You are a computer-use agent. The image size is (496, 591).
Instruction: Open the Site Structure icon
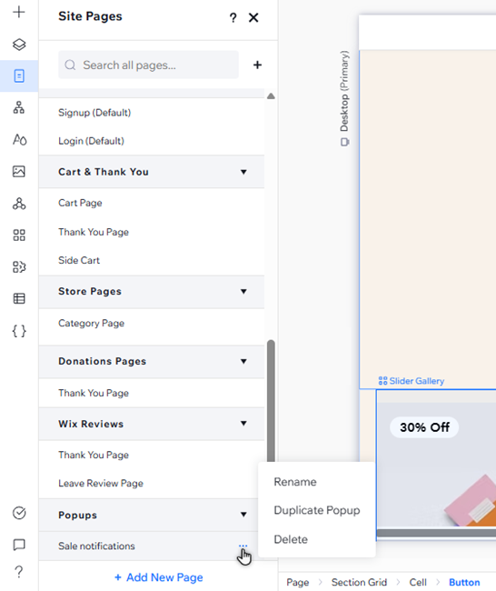(x=19, y=108)
